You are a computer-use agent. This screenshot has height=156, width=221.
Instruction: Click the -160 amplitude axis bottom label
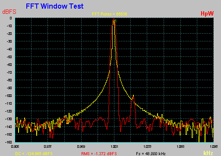point(9,142)
